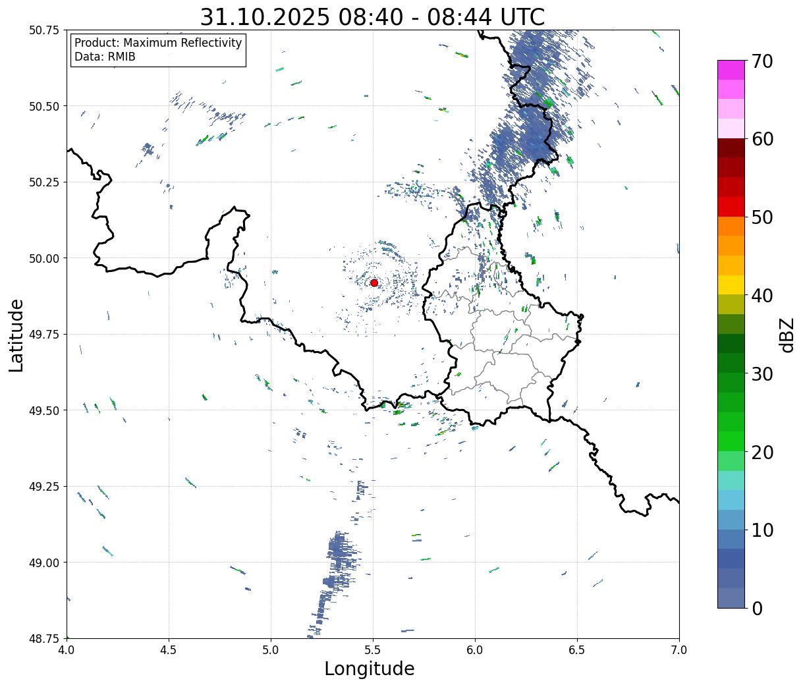Viewport: 803px width, 685px height.
Task: Click the latitude tick label 50.50
Action: click(x=44, y=106)
